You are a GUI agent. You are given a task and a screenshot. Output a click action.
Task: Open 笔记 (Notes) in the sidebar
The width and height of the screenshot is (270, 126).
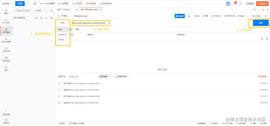point(6,69)
